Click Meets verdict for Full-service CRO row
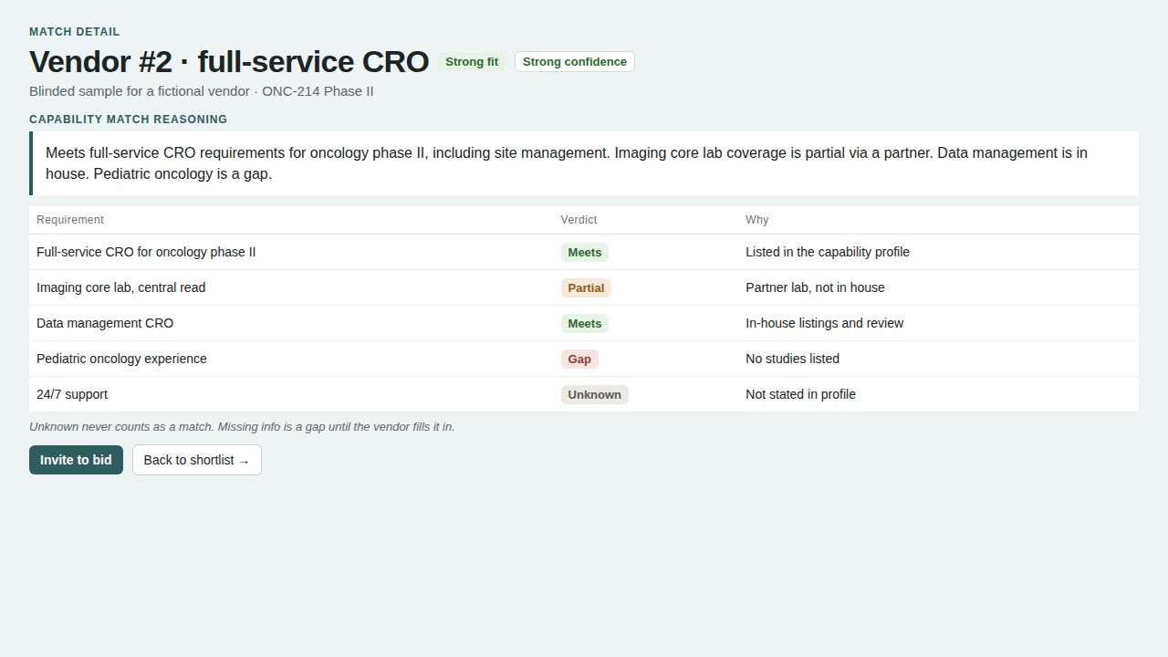Screen dimensions: 1168x657 (585, 253)
